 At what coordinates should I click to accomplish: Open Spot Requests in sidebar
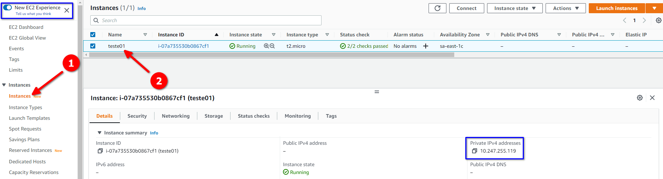(25, 129)
